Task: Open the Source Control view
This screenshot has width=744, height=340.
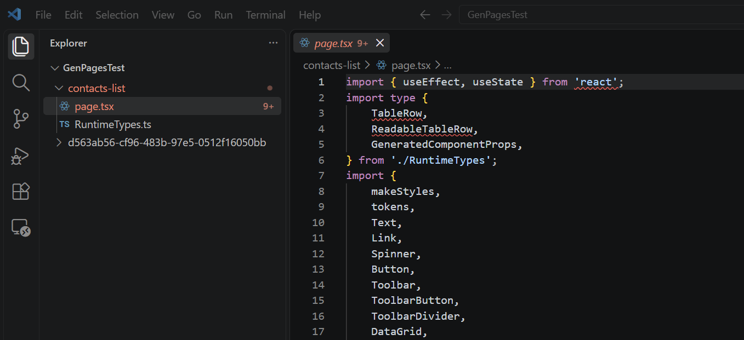Action: point(21,119)
